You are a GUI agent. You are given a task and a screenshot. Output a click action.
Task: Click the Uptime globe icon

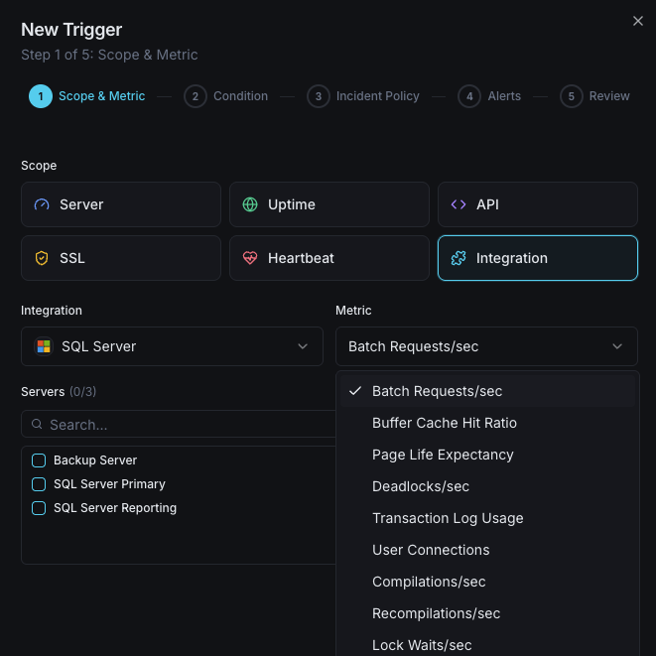(250, 204)
